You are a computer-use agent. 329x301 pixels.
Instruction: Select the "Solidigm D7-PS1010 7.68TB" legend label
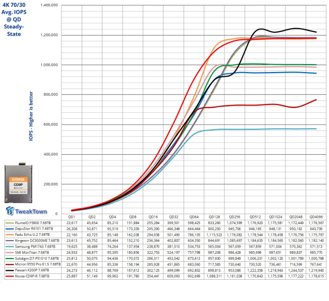(x=37, y=259)
